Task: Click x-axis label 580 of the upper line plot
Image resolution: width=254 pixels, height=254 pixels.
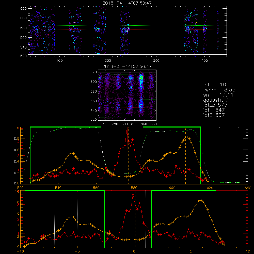Action: [134, 188]
